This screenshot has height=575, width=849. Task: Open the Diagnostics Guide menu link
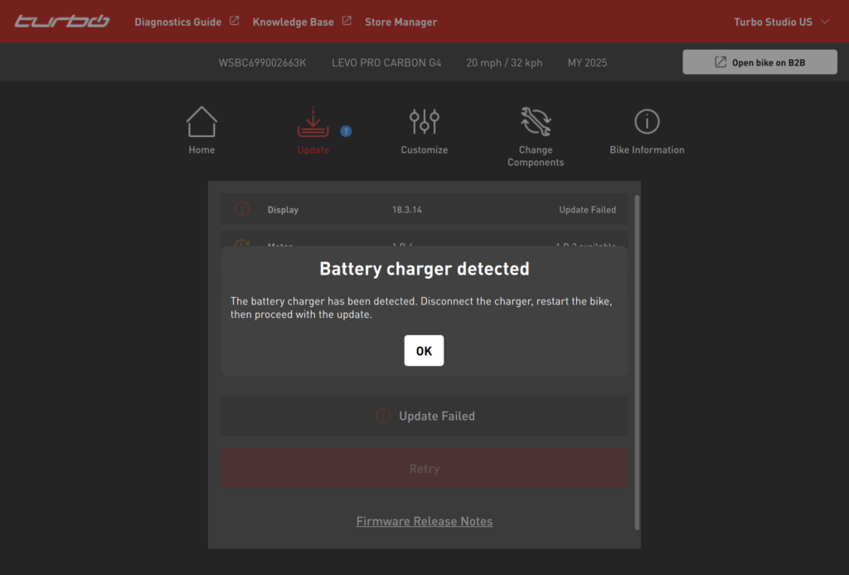177,22
